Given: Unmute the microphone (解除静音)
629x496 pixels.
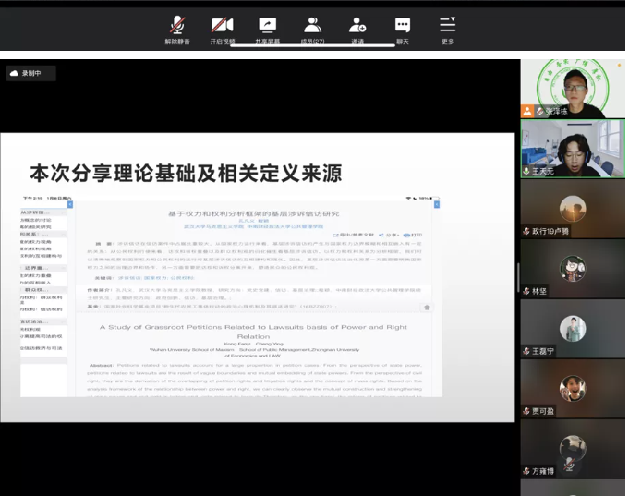Looking at the screenshot, I should 176,27.
